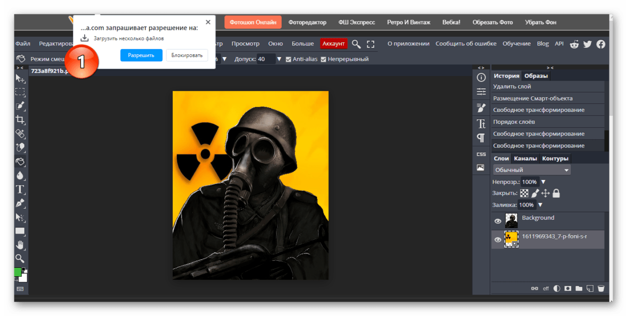Select the Move tool
This screenshot has width=627, height=316.
pos(20,79)
